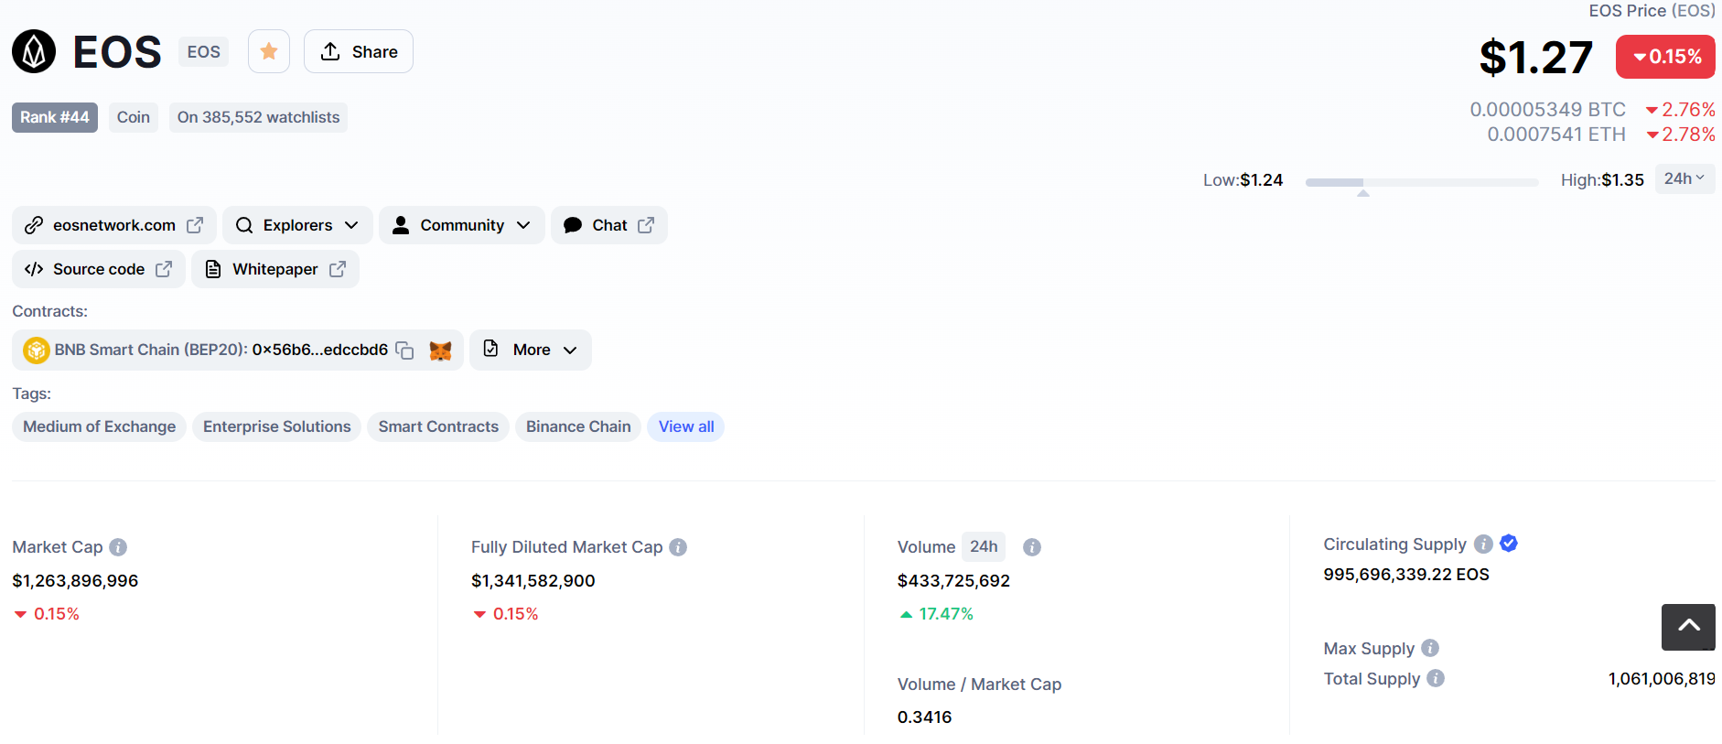Click the circulating supply 995,696,339.22 EOS
This screenshot has width=1722, height=744.
[x=1406, y=575]
